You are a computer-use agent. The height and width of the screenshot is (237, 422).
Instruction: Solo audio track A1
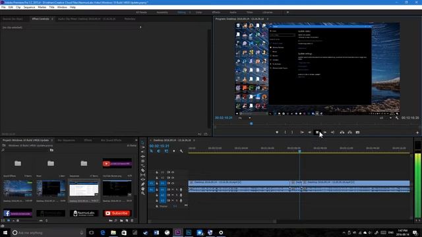(x=177, y=190)
